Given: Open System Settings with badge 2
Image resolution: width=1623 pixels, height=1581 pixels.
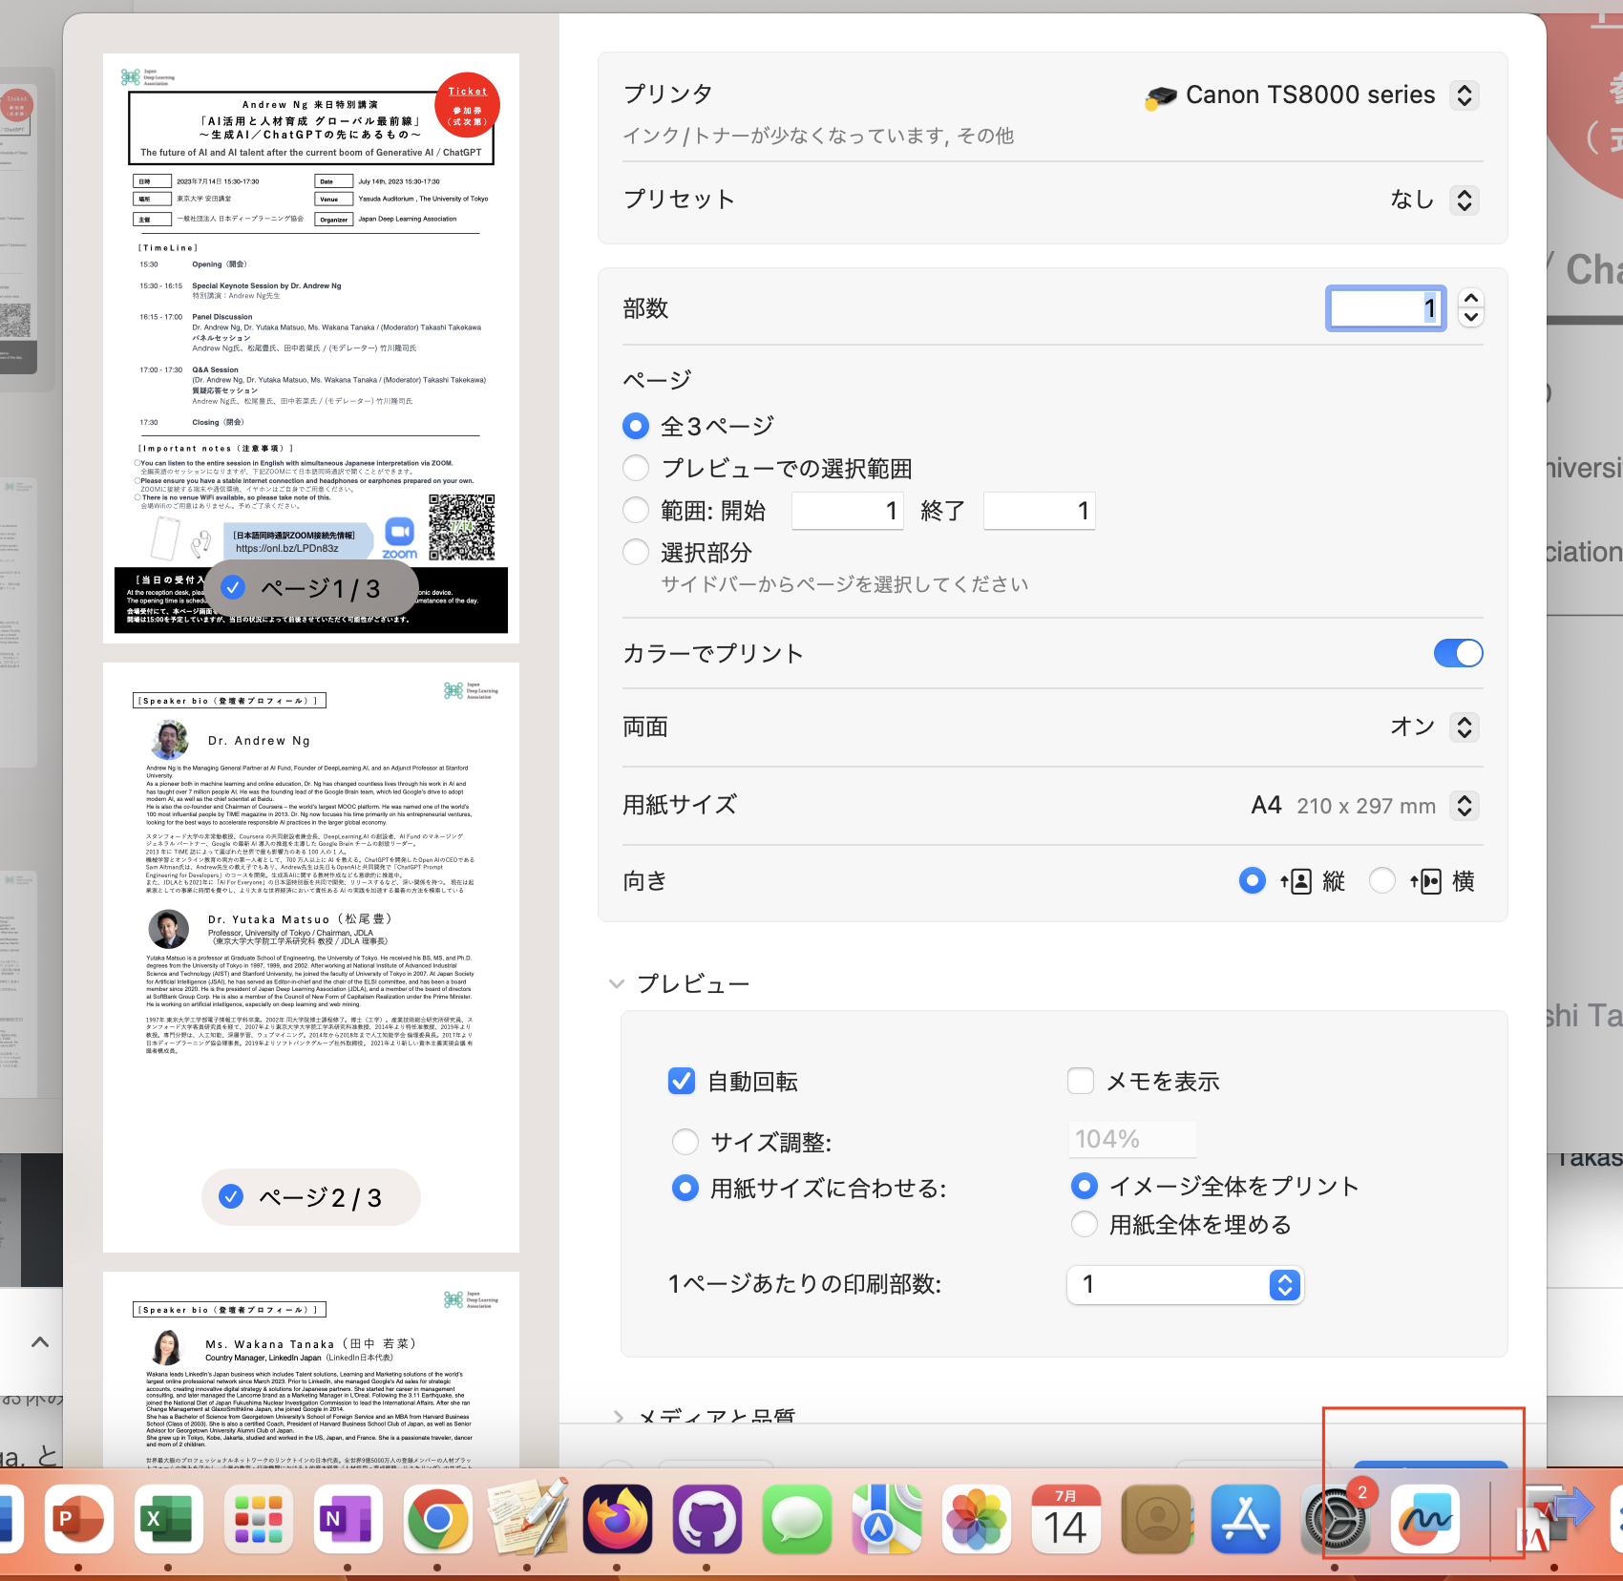Looking at the screenshot, I should click(x=1335, y=1519).
